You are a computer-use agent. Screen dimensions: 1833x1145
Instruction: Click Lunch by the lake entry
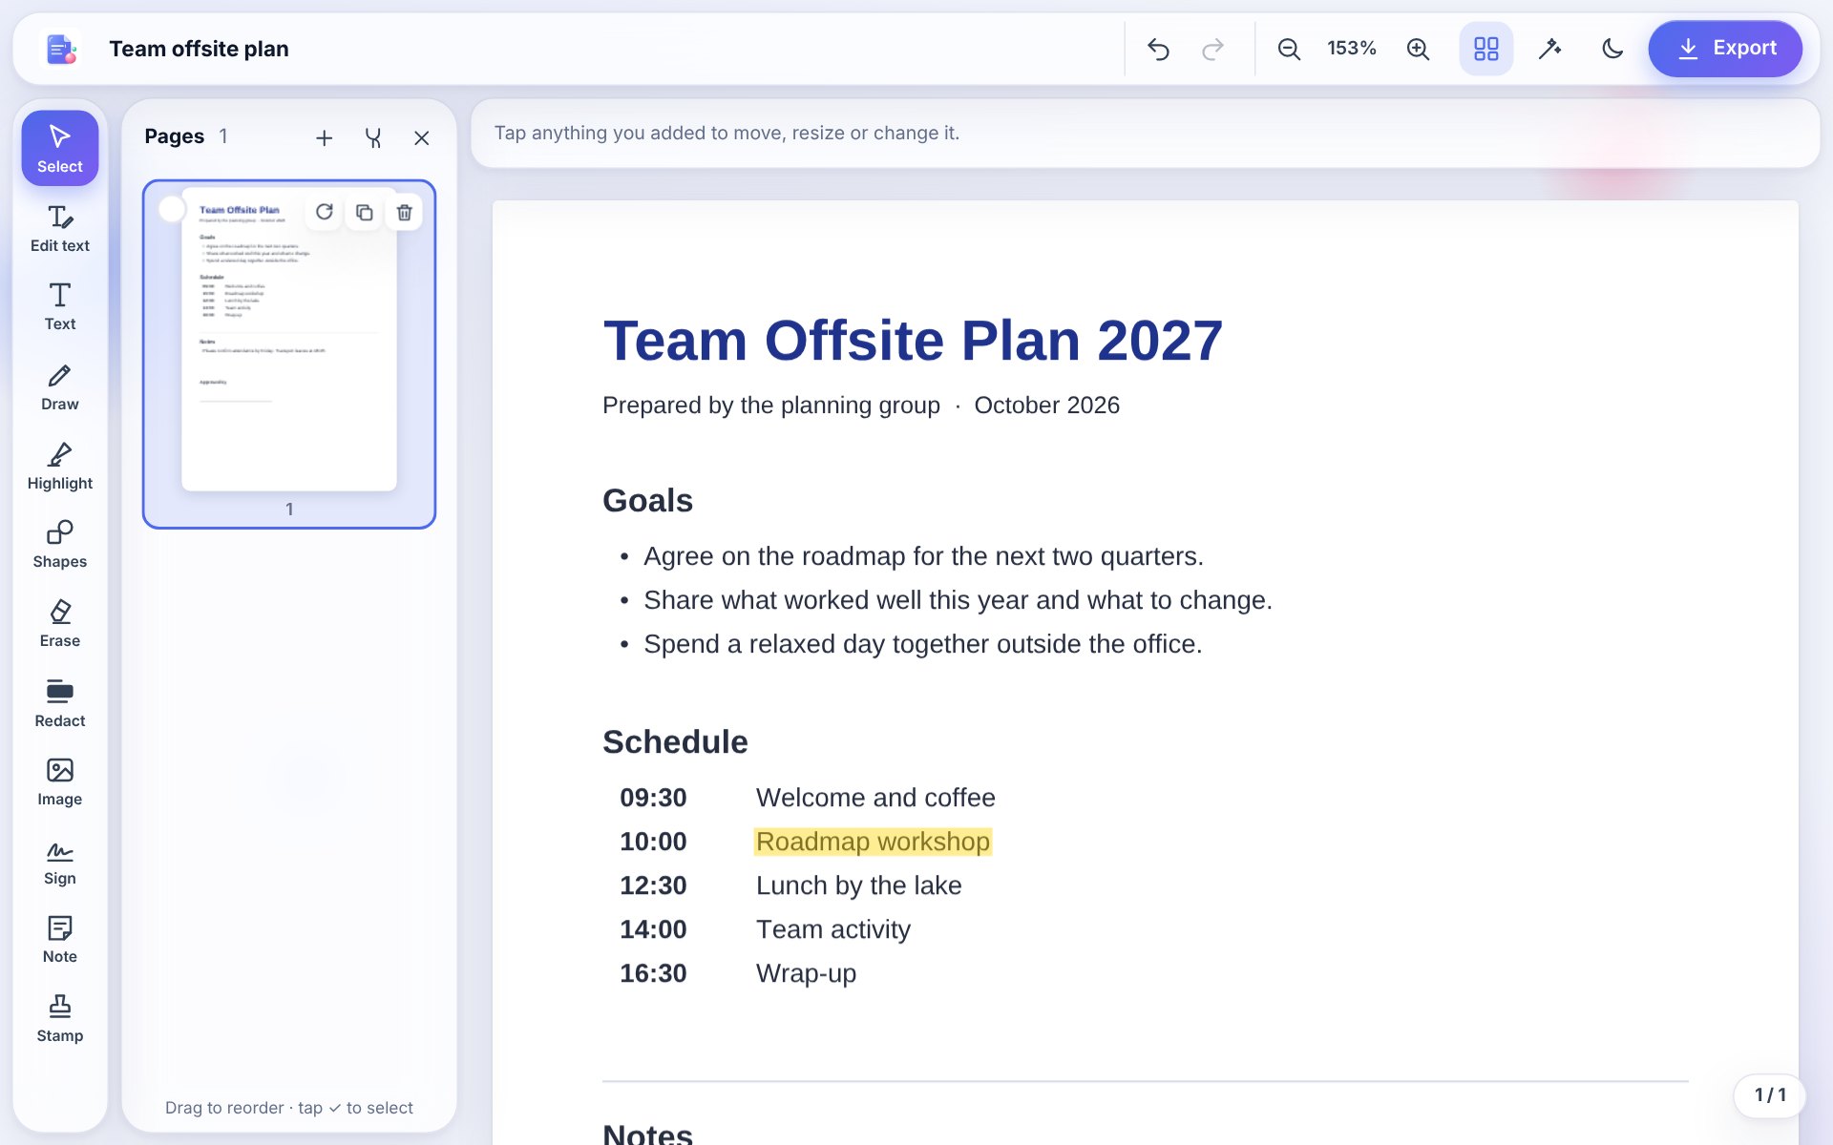858,885
